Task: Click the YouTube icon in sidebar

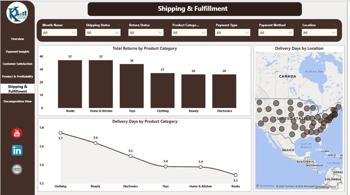Action: pos(17,133)
